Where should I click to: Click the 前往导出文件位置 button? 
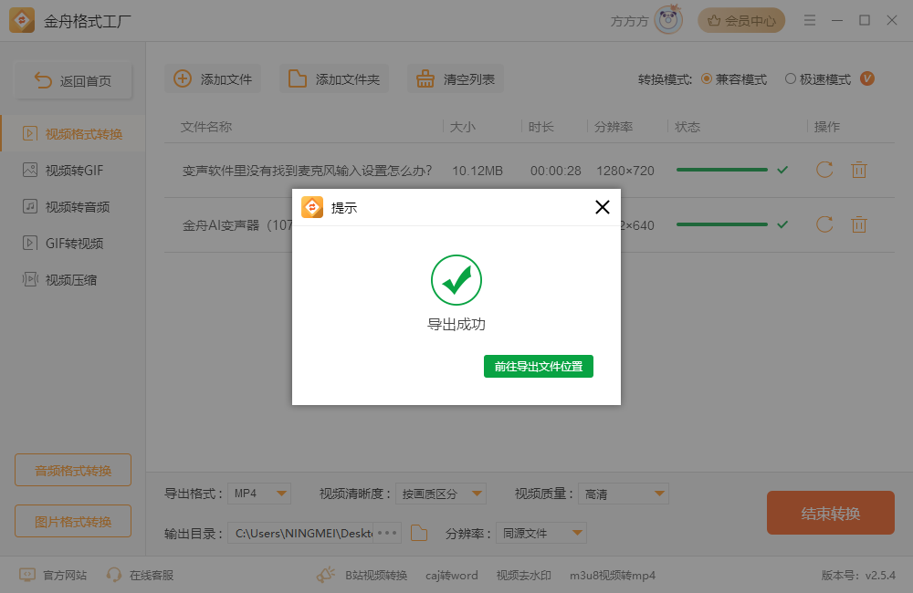(x=538, y=365)
